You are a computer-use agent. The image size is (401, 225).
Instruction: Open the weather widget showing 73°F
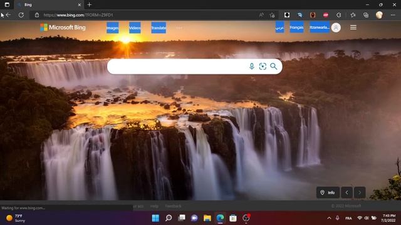pos(16,218)
